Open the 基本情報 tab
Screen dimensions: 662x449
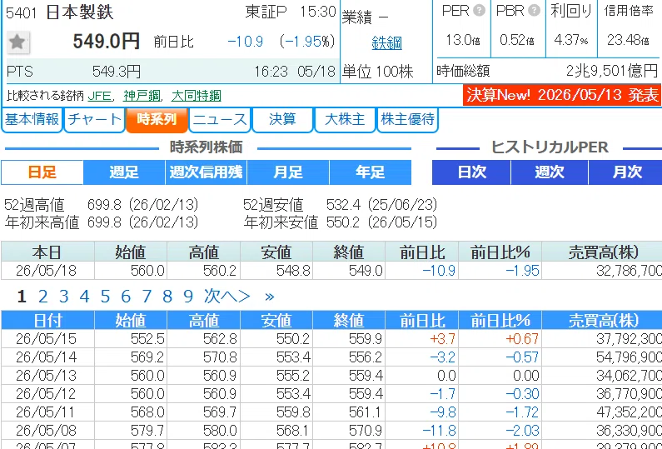point(32,119)
